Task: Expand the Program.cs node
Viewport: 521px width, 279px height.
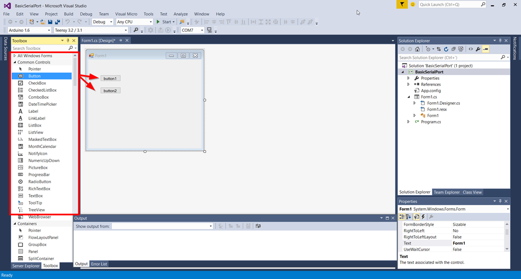Action: [408, 122]
